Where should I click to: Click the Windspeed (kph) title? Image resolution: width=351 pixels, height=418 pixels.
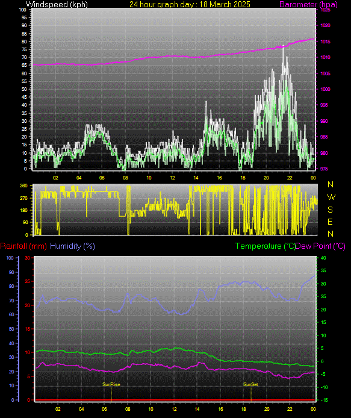57,4
